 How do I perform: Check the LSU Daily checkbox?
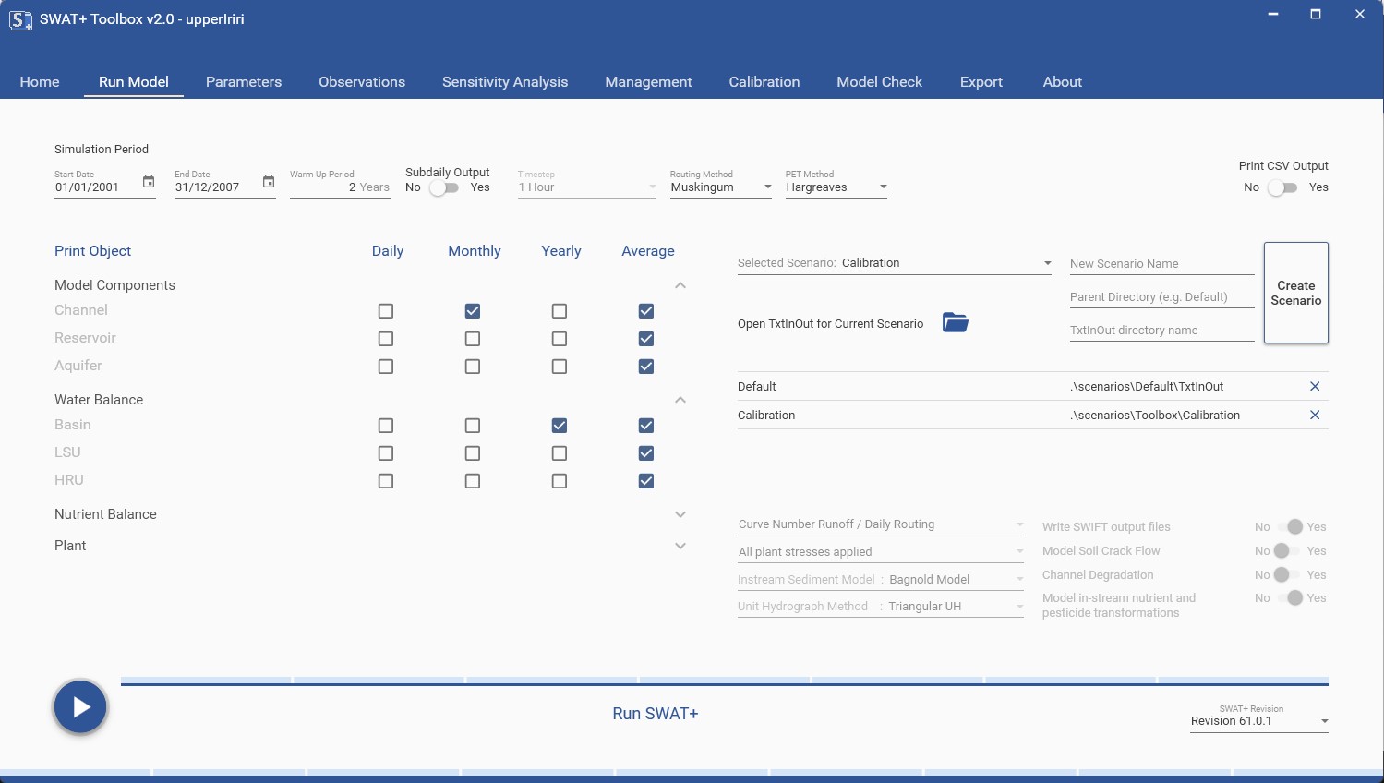(386, 453)
